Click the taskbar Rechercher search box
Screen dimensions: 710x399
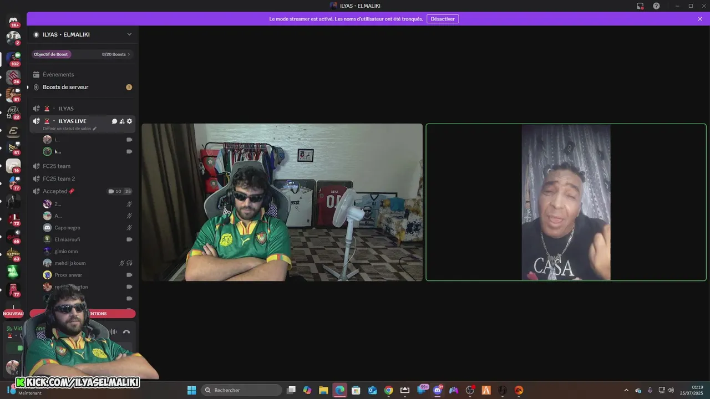241,390
